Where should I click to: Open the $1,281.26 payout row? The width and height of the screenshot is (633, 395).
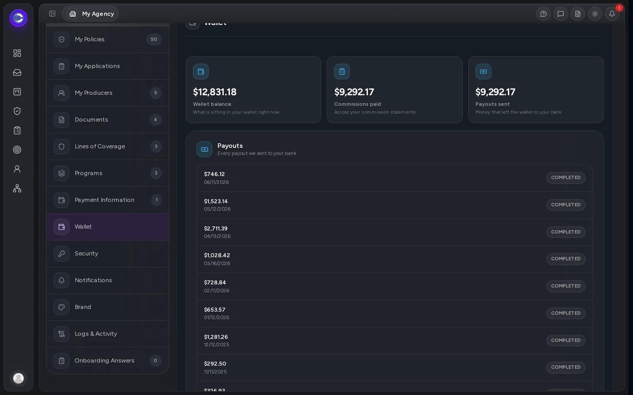coord(394,340)
